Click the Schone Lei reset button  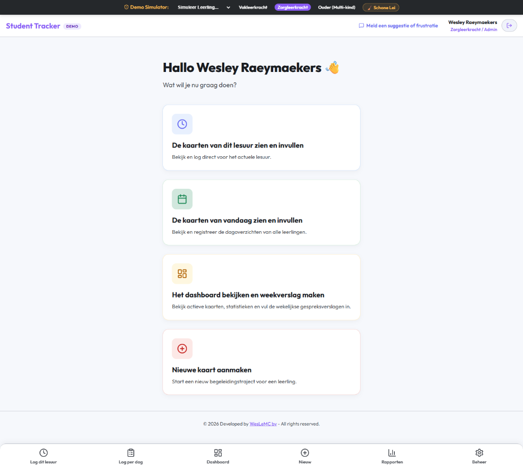pos(381,8)
